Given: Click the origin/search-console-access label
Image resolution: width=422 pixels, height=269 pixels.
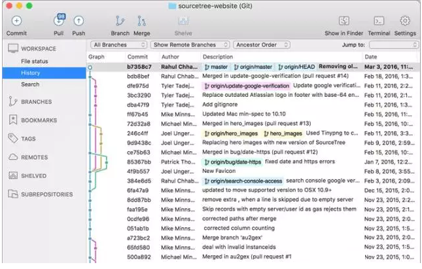Looking at the screenshot, I should tap(243, 181).
